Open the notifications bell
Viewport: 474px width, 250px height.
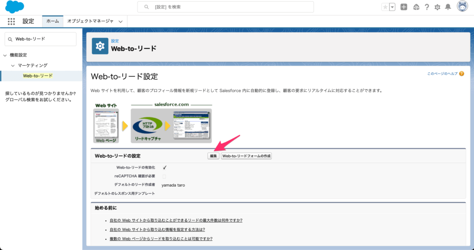tap(448, 7)
